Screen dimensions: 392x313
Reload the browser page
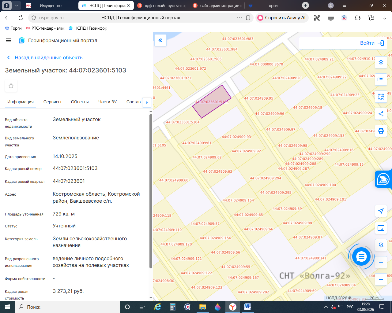[x=21, y=18]
